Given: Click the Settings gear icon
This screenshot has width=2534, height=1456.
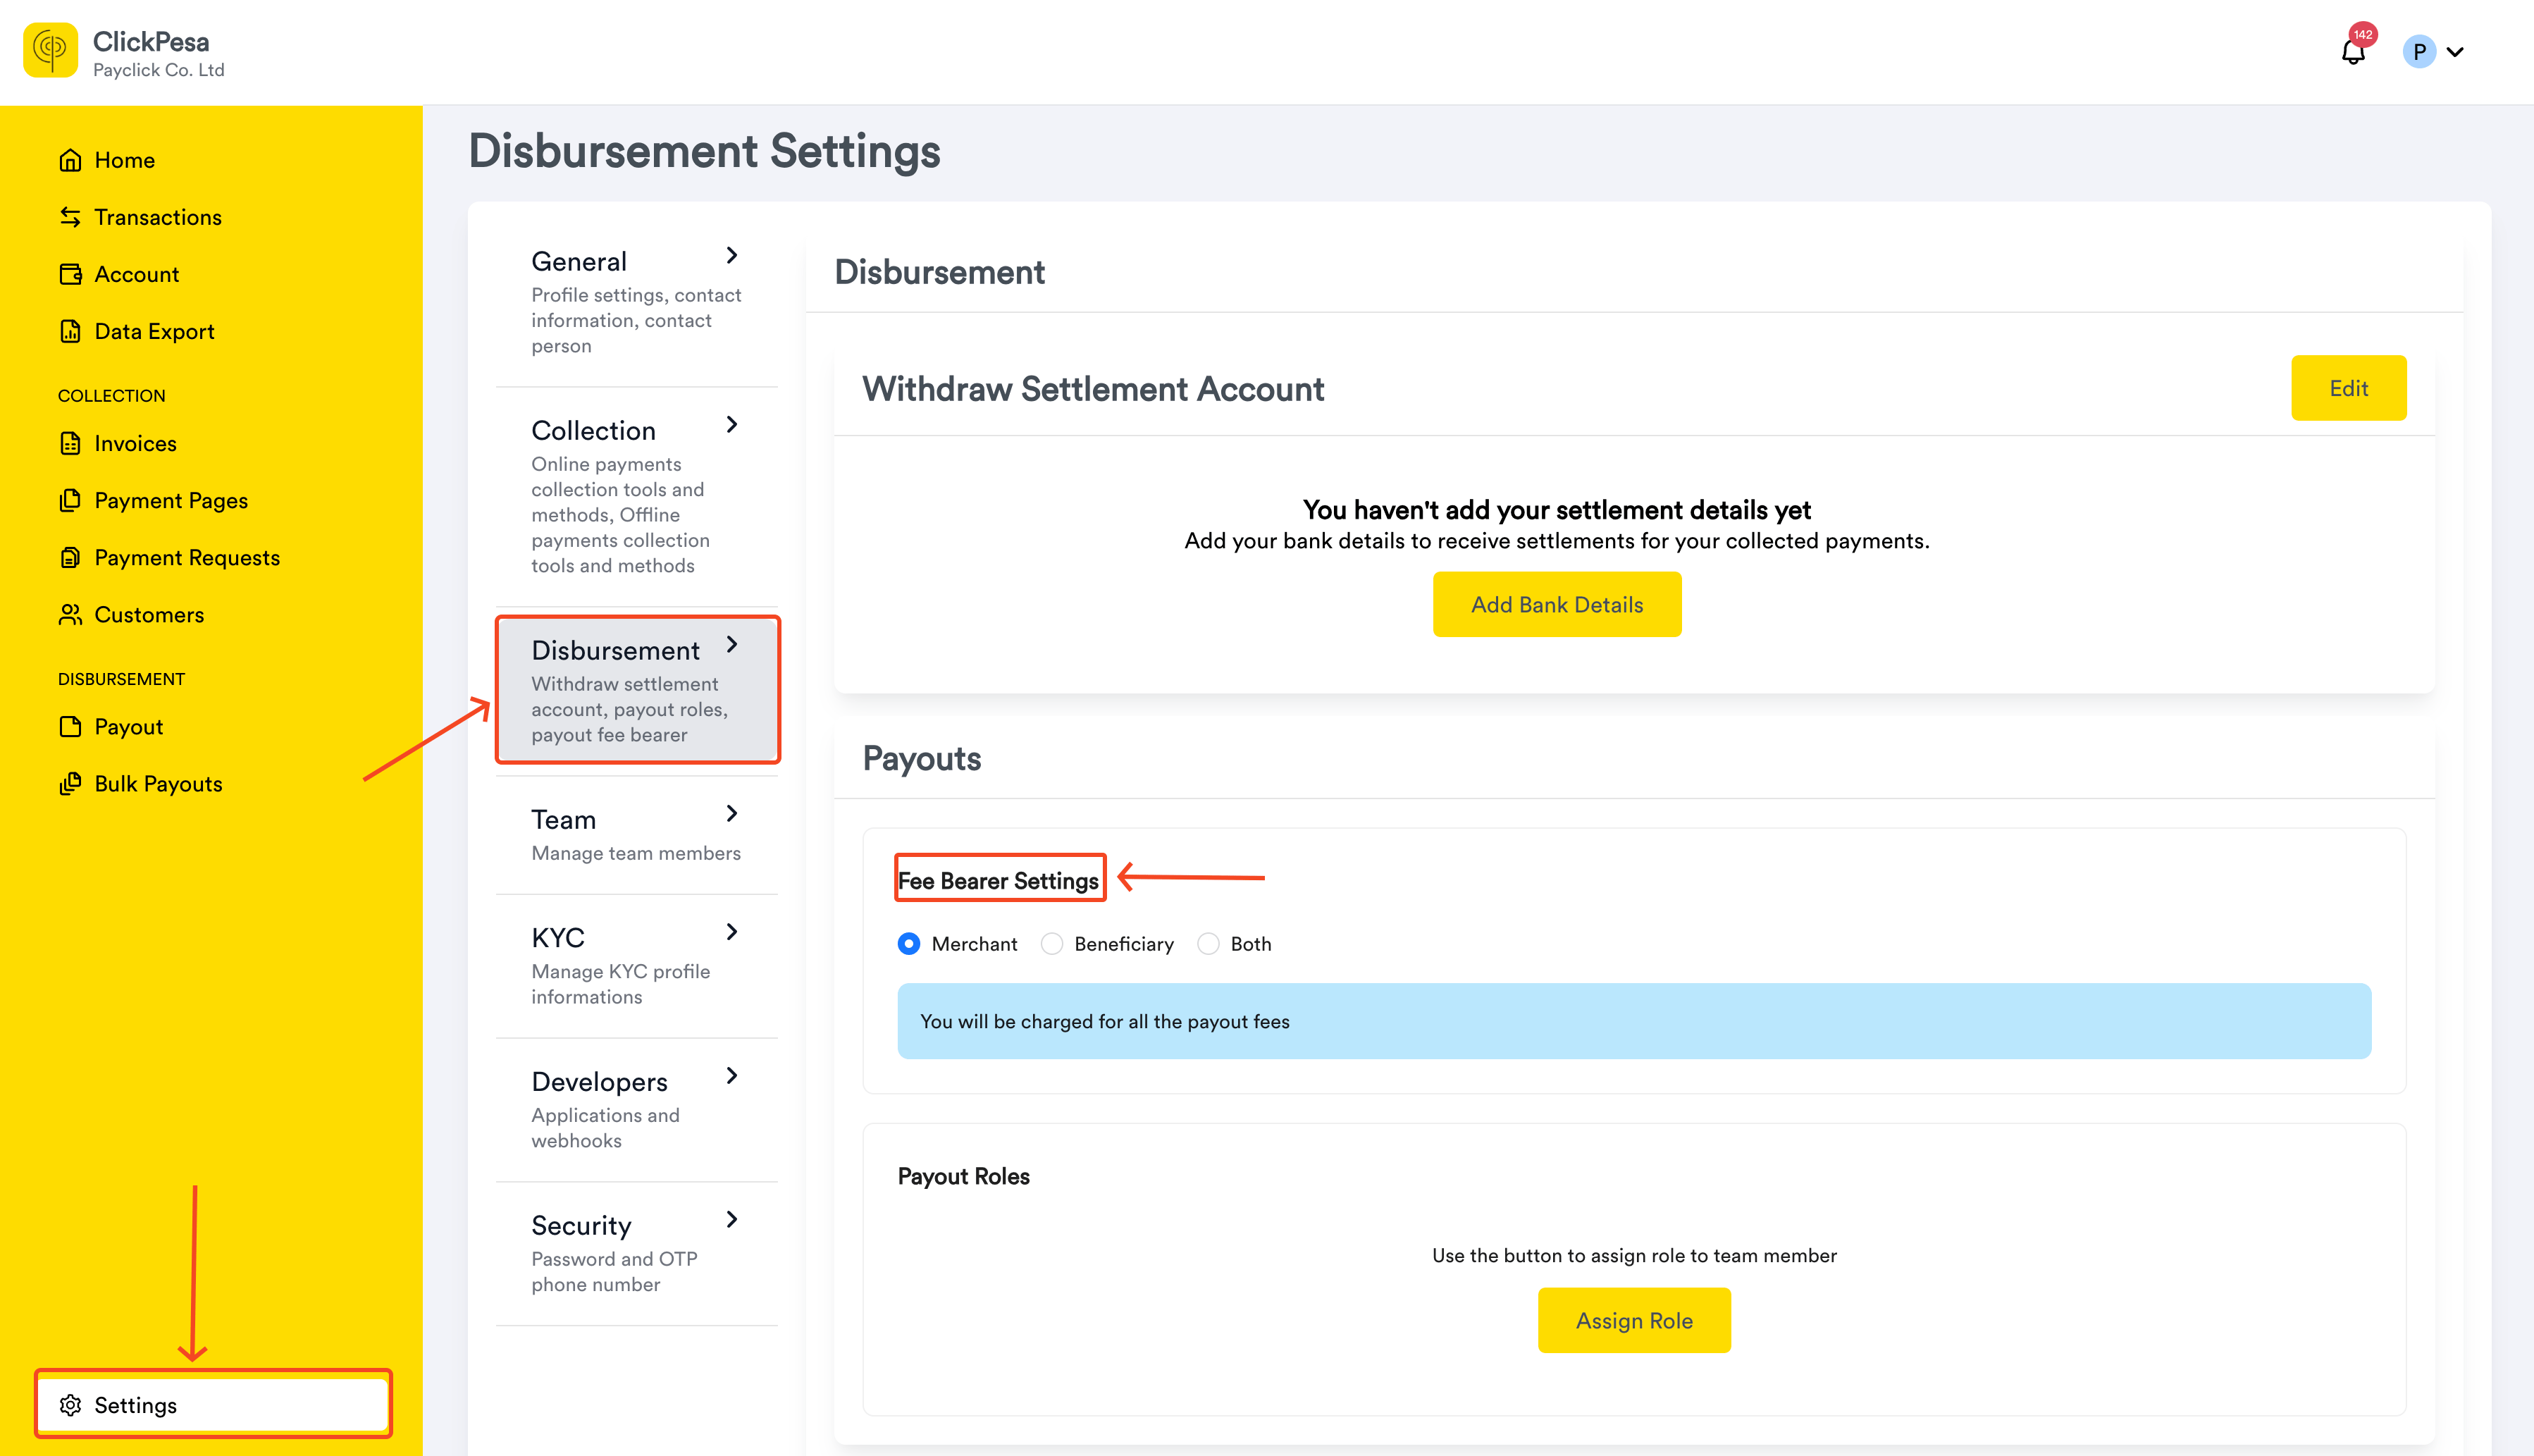Looking at the screenshot, I should click(70, 1405).
